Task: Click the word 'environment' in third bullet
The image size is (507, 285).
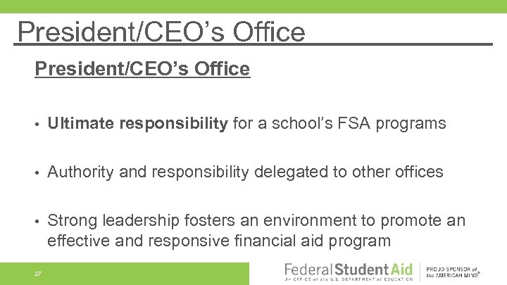Action: point(267,220)
